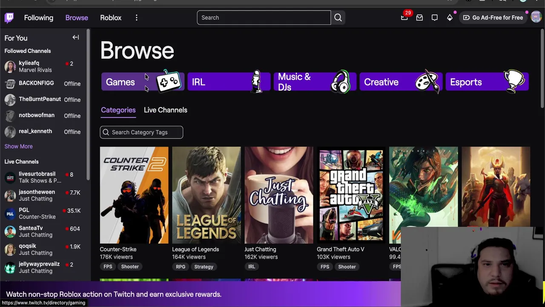Open the user profile avatar menu
The image size is (545, 307).
536,17
